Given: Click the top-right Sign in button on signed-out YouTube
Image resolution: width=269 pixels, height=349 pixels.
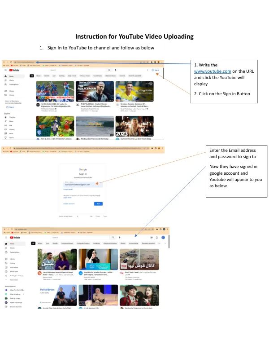Looking at the screenshot, I should click(156, 70).
